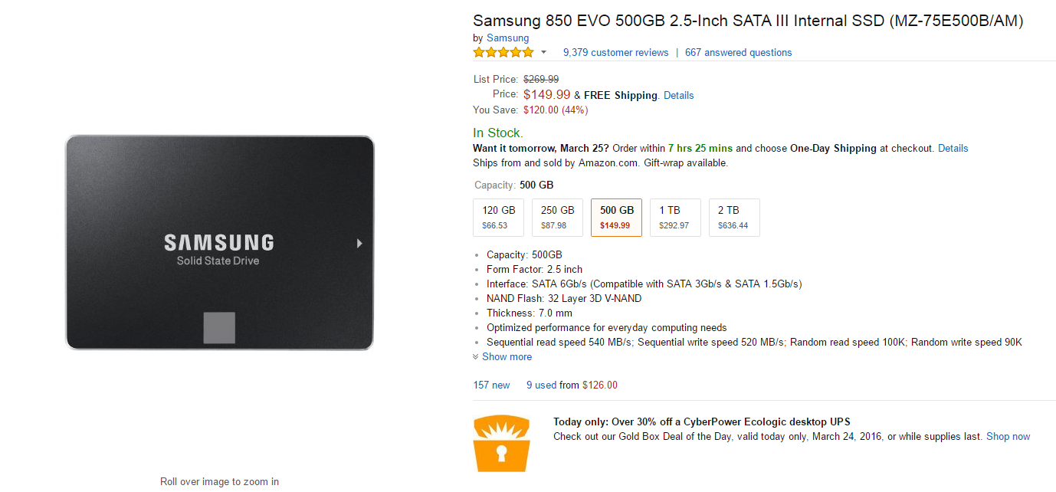View the 9 used offers

click(x=541, y=385)
